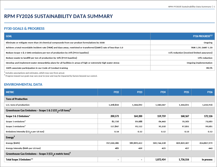
Task: Click the 'FY23' column header
Action: pos(140,92)
